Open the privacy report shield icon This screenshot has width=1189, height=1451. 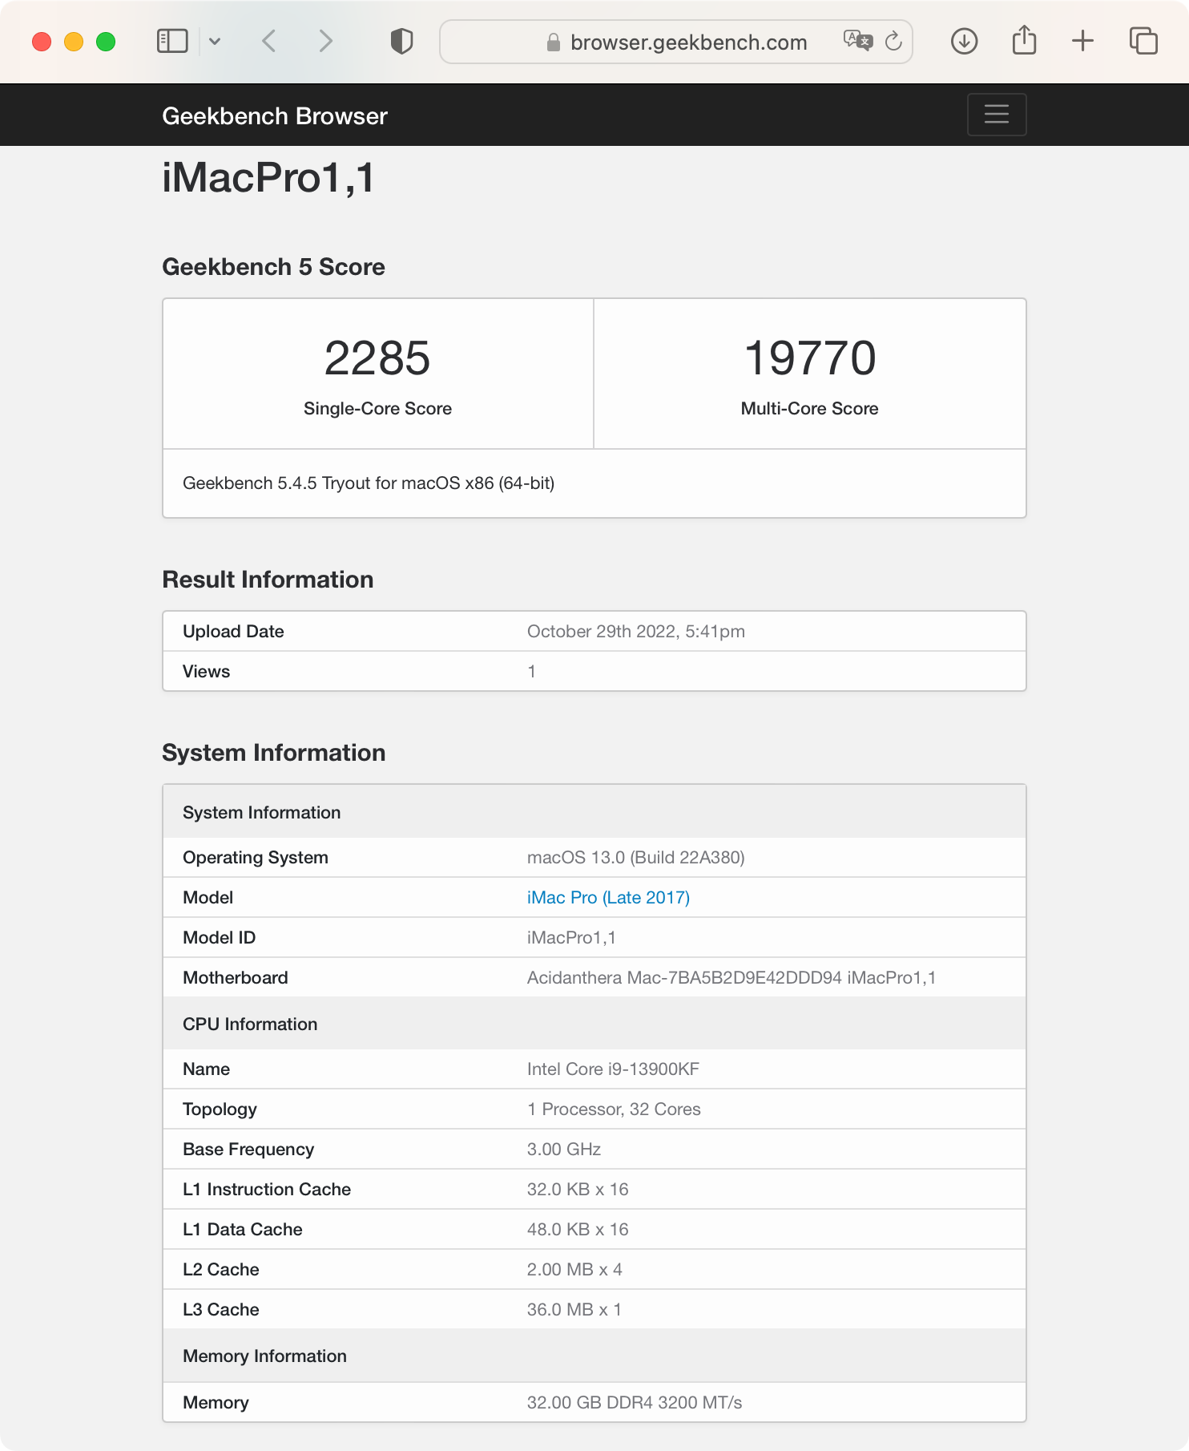click(401, 41)
